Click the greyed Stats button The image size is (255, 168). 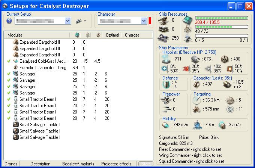pyautogui.click(x=146, y=164)
